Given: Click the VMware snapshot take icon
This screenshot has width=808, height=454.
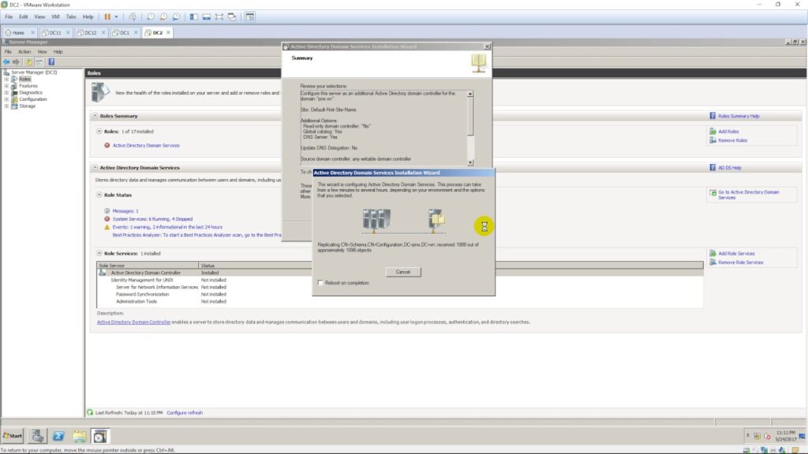Looking at the screenshot, I should 151,17.
